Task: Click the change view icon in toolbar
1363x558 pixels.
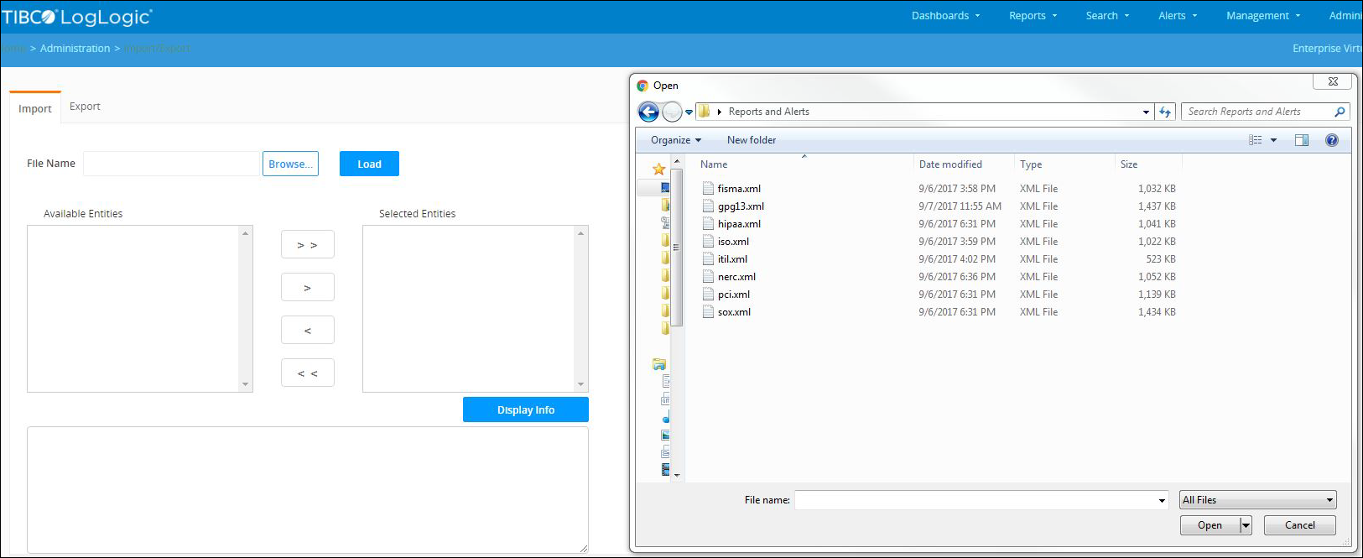Action: 1256,140
